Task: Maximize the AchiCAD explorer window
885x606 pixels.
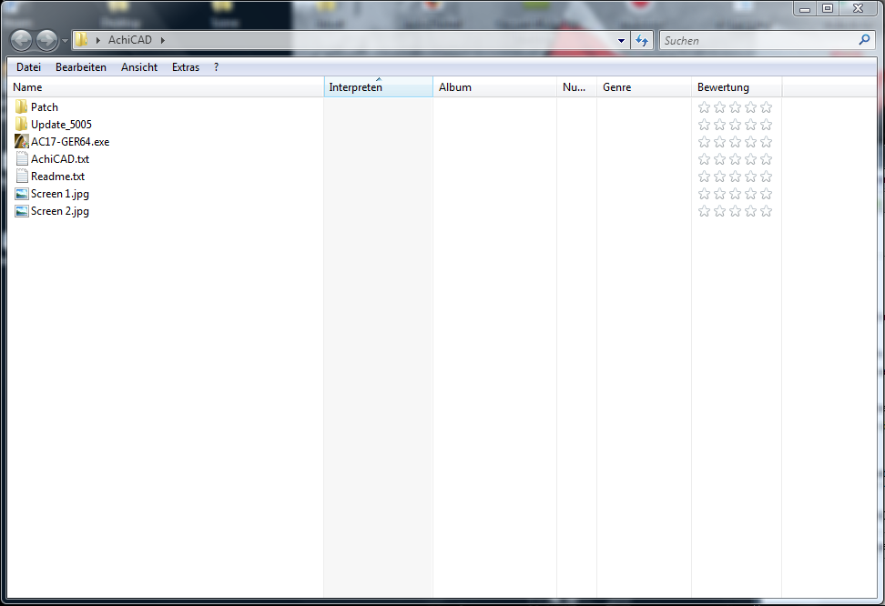Action: pos(828,8)
